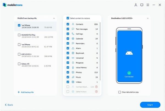The width and height of the screenshot is (165, 111).
Task: Enable Clear data before copy
Action: tap(119, 92)
